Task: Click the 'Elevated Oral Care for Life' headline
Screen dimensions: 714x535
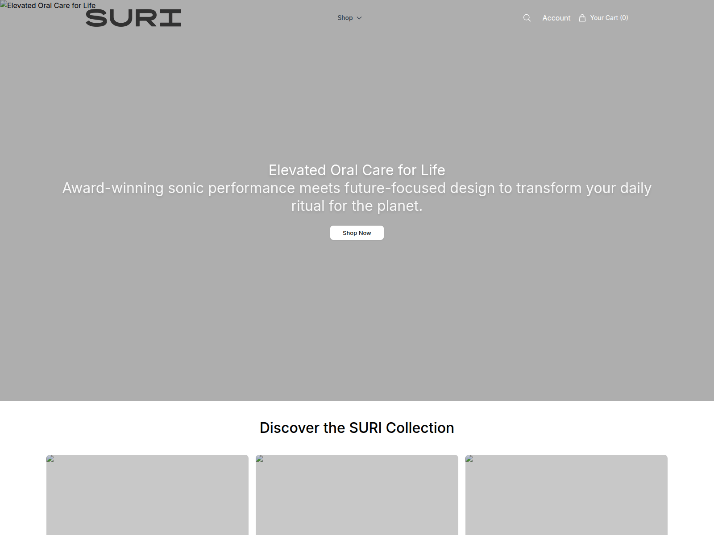Action: tap(357, 170)
